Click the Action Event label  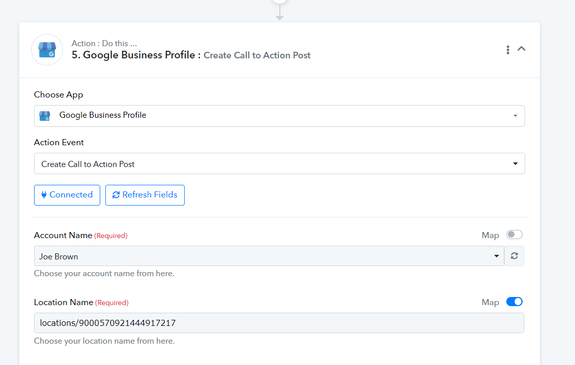(x=59, y=142)
